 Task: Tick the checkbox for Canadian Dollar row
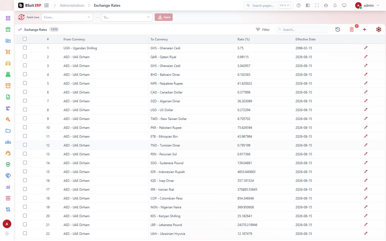tap(25, 92)
